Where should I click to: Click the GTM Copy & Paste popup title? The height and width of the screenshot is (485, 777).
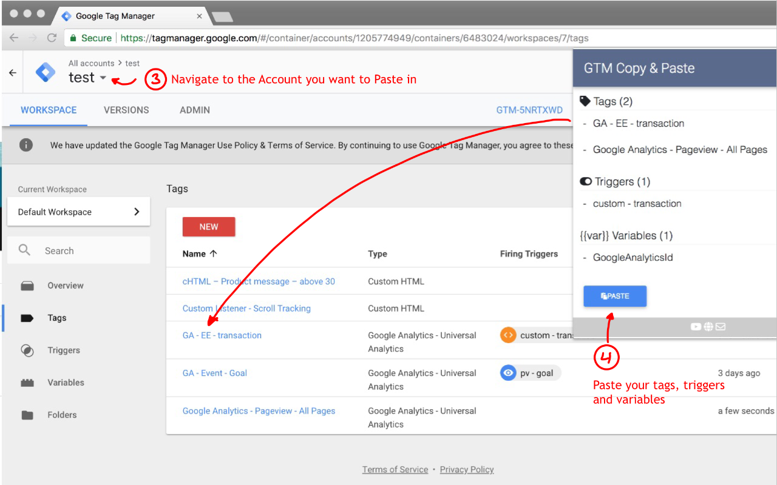pos(639,68)
